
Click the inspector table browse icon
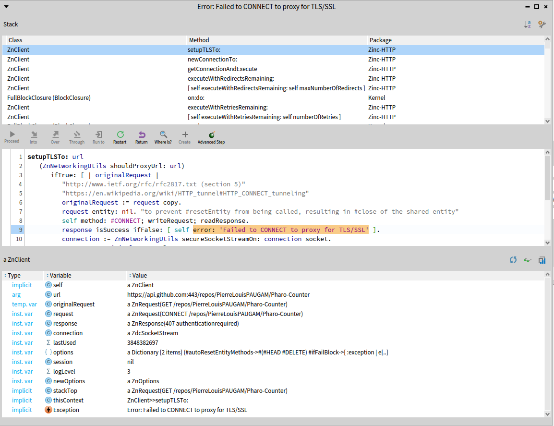[542, 260]
